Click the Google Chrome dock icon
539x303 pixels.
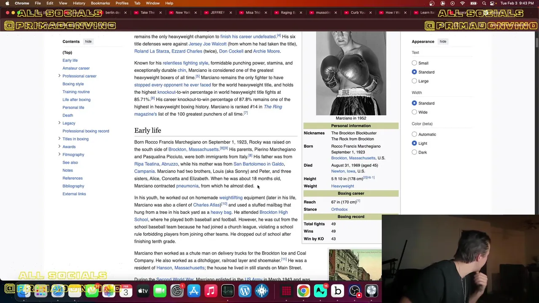303,291
